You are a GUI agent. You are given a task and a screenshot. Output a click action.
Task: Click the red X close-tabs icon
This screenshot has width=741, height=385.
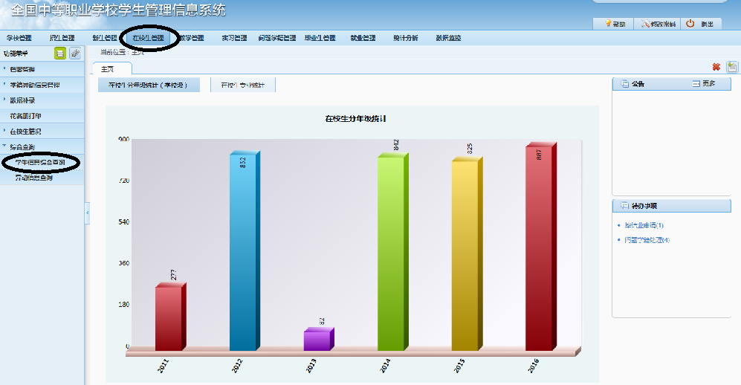click(716, 67)
